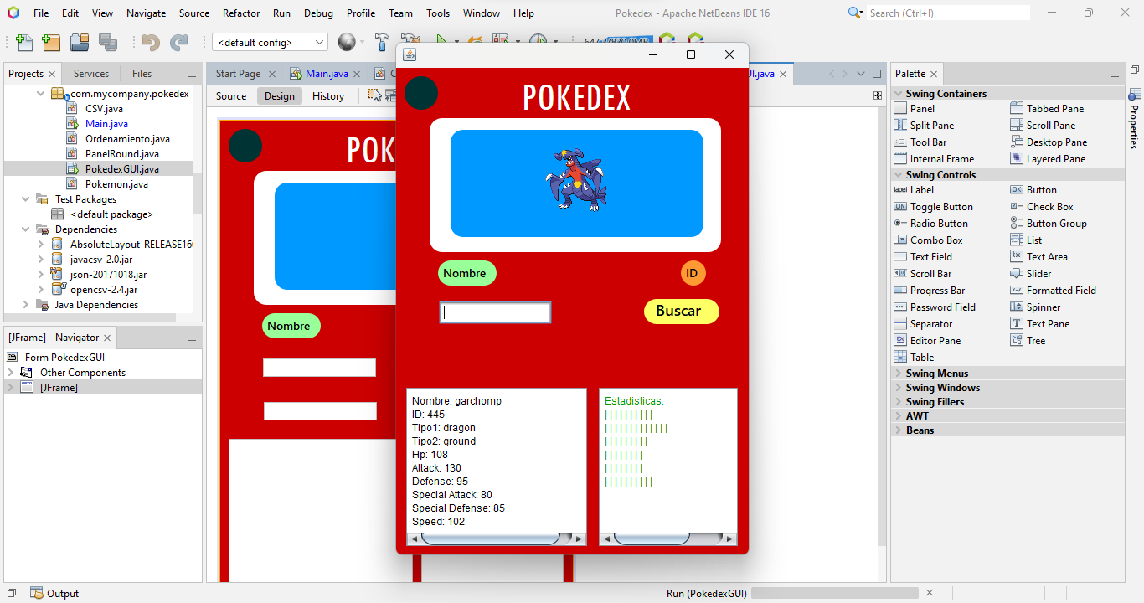Open the Navigate menu
The width and height of the screenshot is (1144, 603).
tap(147, 13)
